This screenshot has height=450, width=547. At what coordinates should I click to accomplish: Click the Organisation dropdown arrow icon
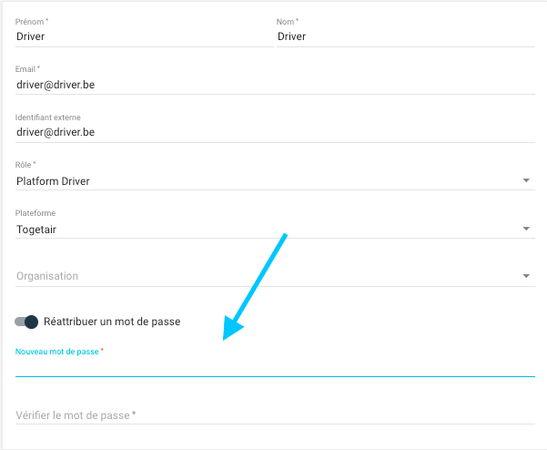tap(526, 276)
